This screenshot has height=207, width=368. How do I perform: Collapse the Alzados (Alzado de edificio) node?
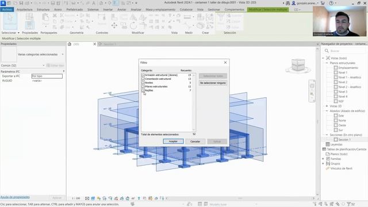pyautogui.click(x=327, y=111)
